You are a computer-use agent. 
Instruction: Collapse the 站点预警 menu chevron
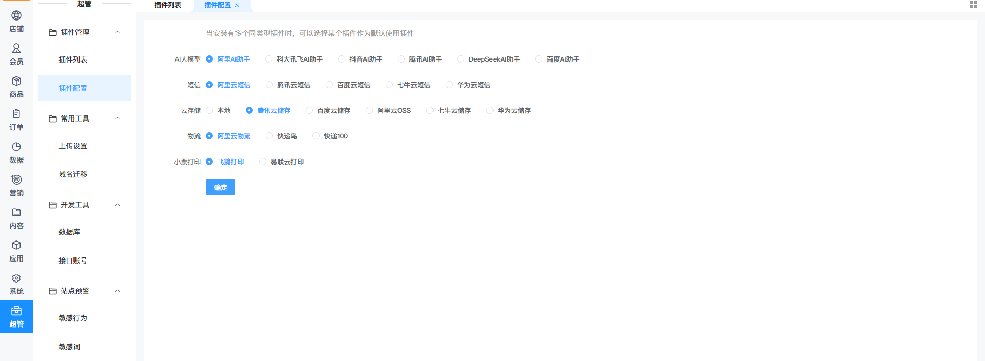(x=117, y=291)
